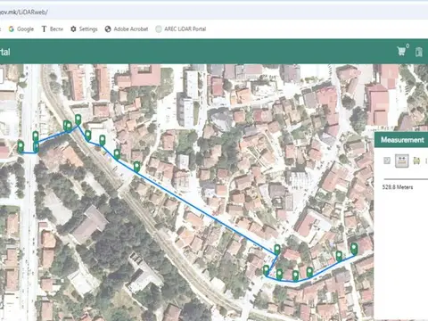Select the 528.8 Meters result text

click(x=398, y=187)
